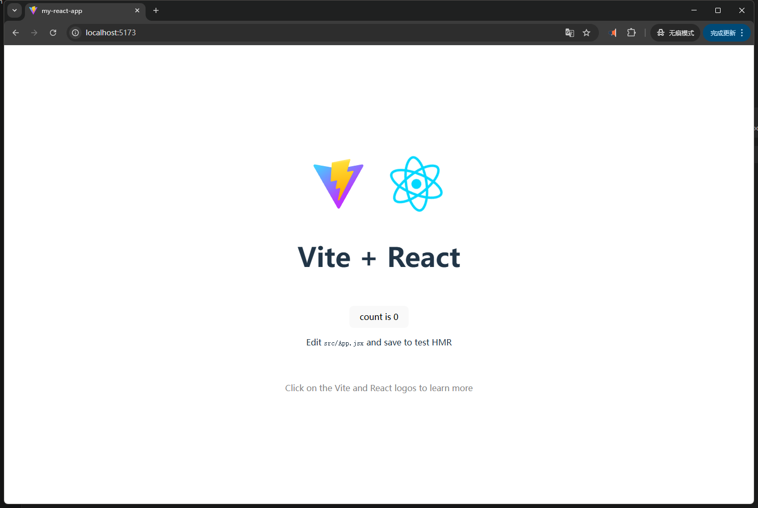Go back with the browser back arrow
The image size is (758, 508).
[16, 33]
